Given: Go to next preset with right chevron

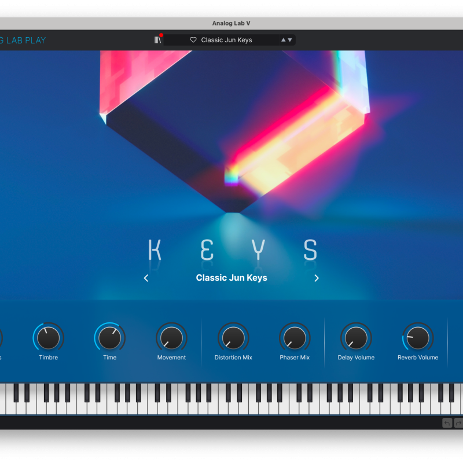Looking at the screenshot, I should [x=317, y=278].
